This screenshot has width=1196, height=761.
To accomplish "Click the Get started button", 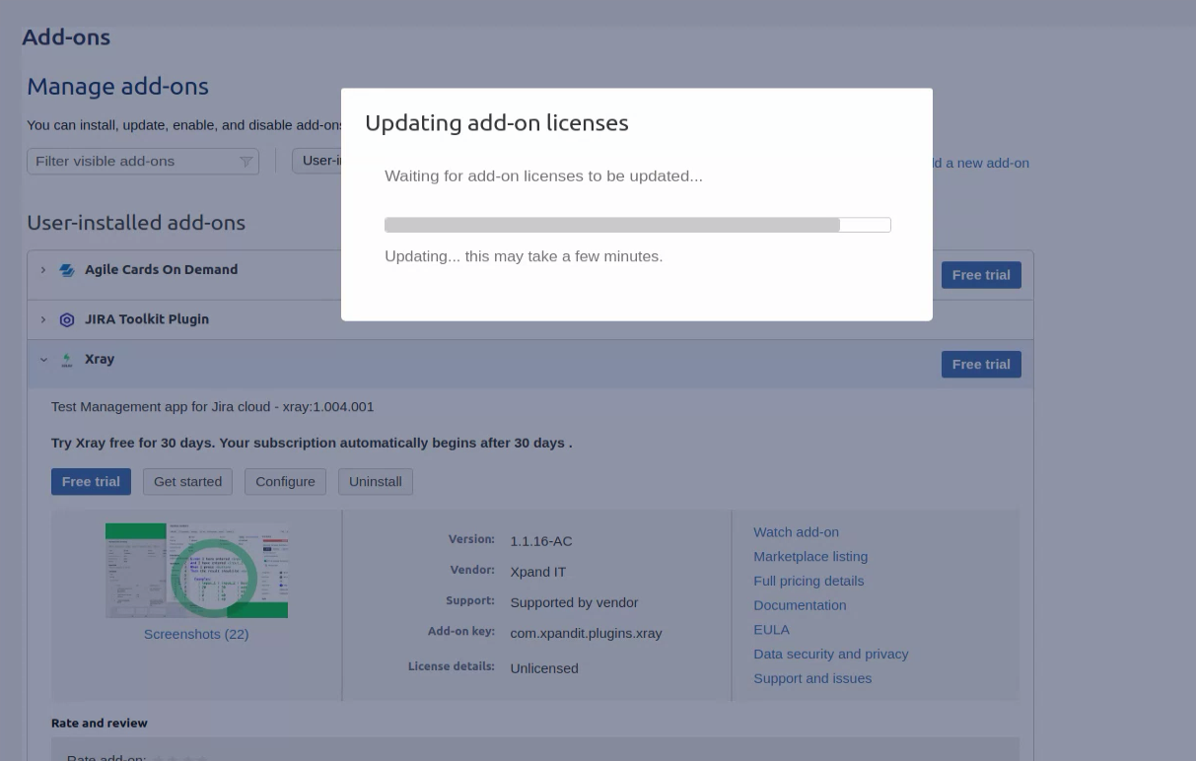I will point(187,481).
